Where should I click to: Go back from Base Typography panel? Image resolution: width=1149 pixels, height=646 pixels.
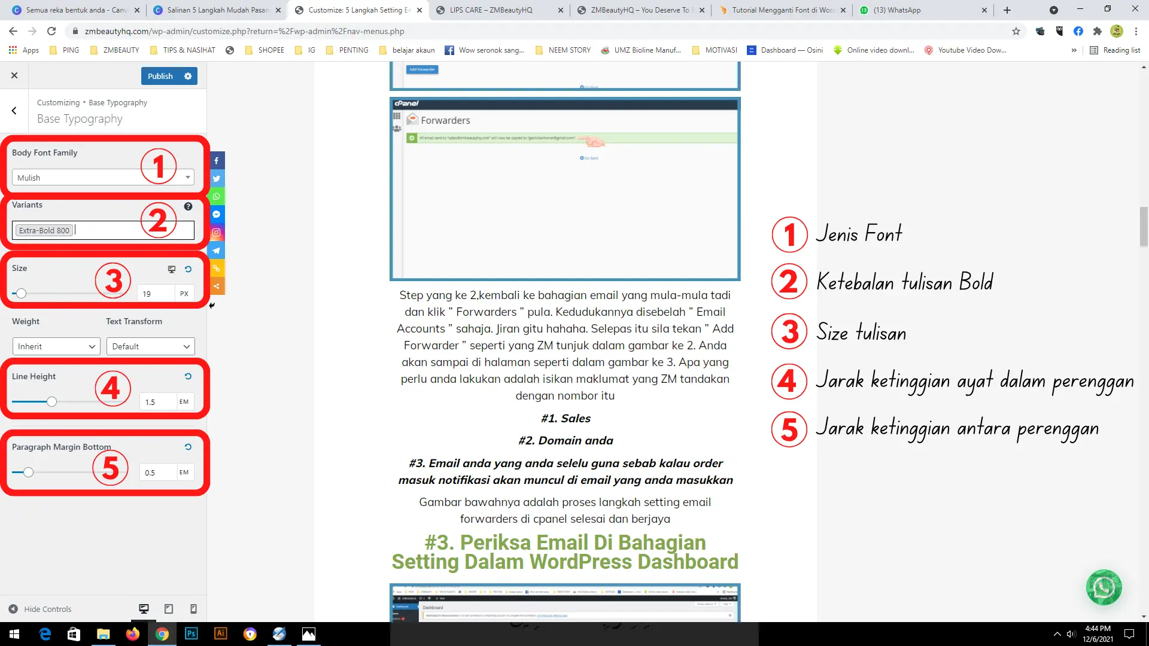14,111
